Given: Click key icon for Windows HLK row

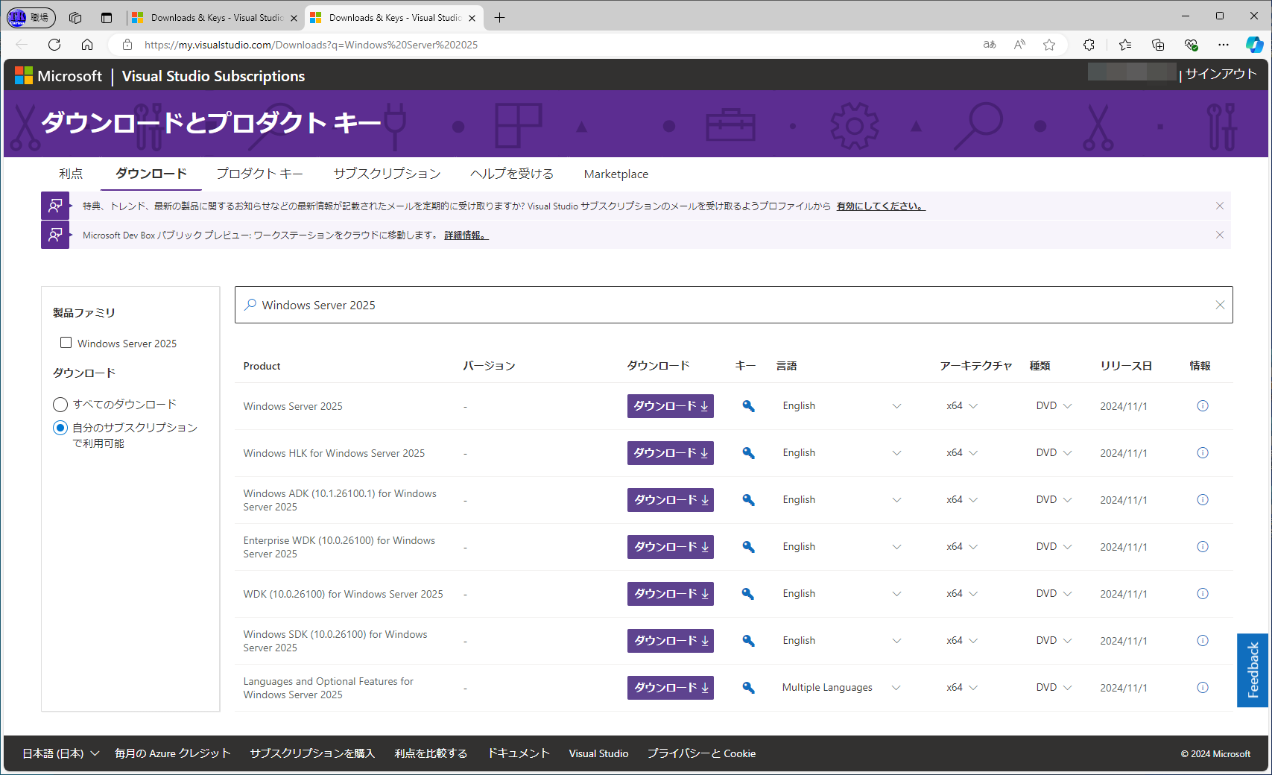Looking at the screenshot, I should point(748,453).
